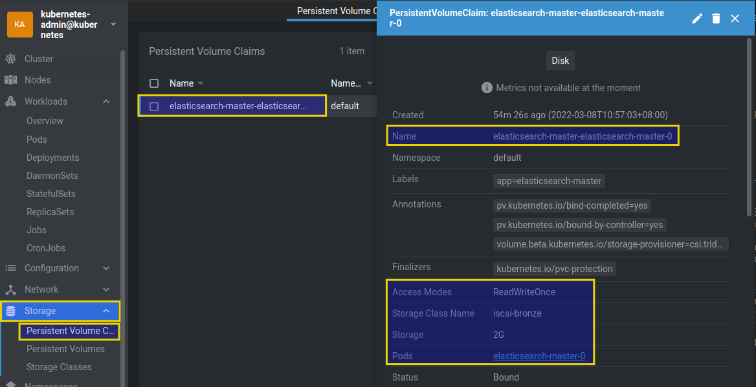The image size is (756, 387).
Task: Open Storage Classes in the sidebar
Action: coord(59,367)
